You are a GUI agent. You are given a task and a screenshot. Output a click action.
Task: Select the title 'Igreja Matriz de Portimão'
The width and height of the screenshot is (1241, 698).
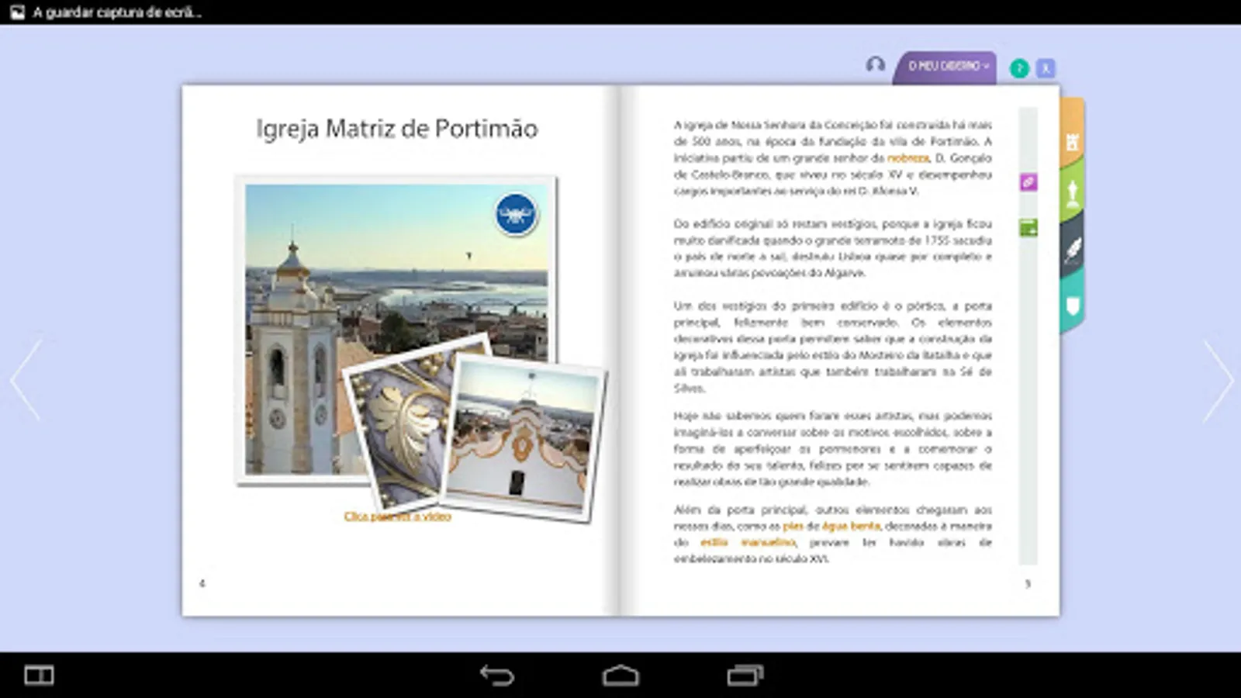click(397, 129)
